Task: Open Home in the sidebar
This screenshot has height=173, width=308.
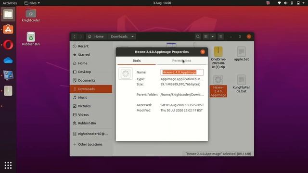Action: tap(91, 63)
